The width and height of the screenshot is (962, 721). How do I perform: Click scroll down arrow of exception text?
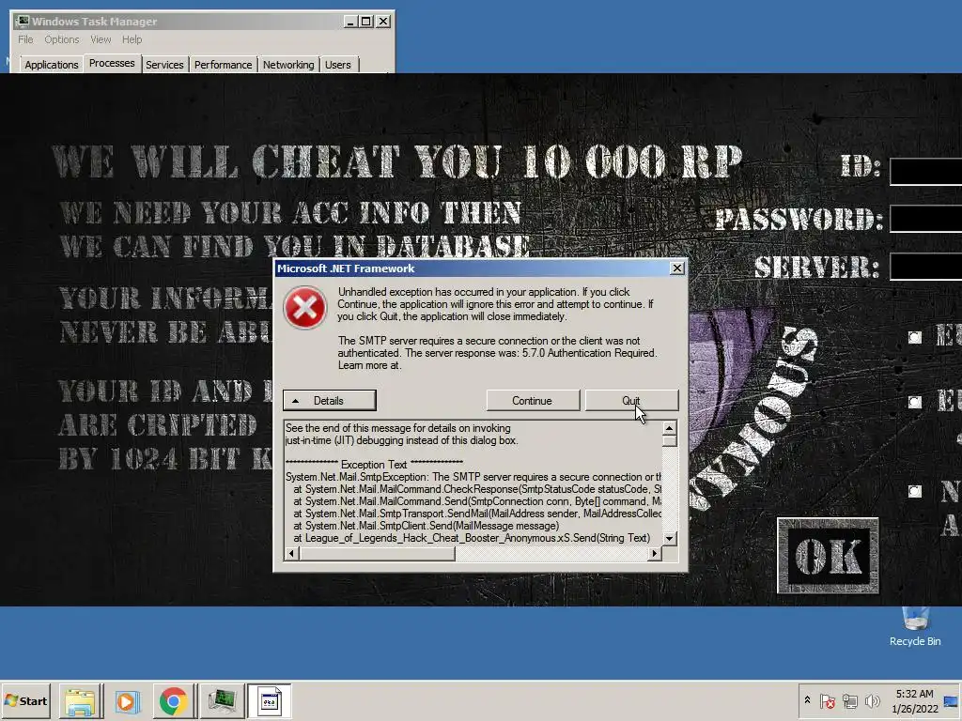[669, 538]
